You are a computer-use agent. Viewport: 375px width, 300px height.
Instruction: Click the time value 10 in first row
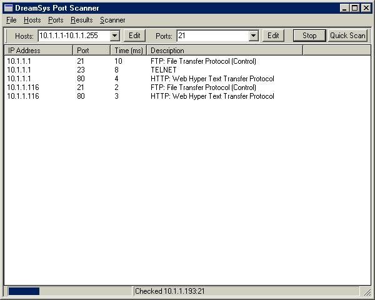click(118, 61)
